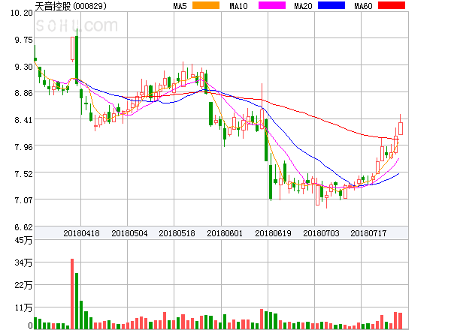Click the MA10 legend label
451x330 pixels.
click(238, 6)
